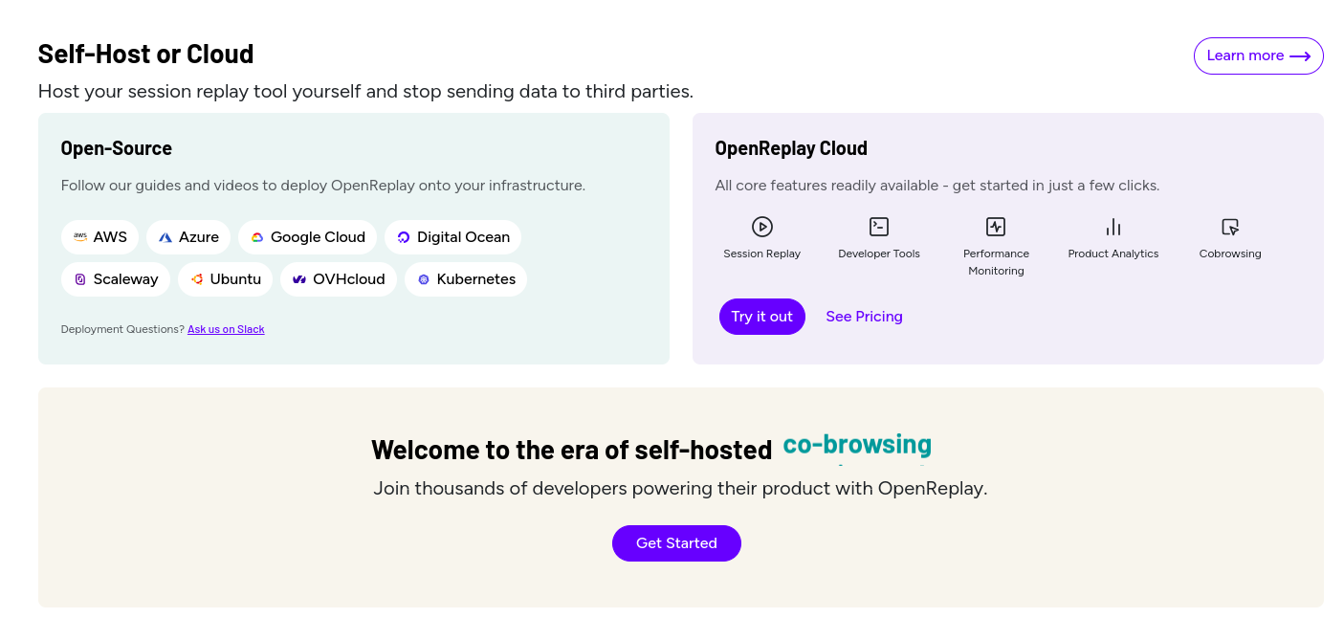Open the Digital Ocean deployment guide
This screenshot has width=1344, height=640.
pos(453,237)
